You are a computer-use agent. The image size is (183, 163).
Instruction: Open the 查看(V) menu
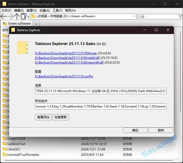pyautogui.click(x=32, y=11)
